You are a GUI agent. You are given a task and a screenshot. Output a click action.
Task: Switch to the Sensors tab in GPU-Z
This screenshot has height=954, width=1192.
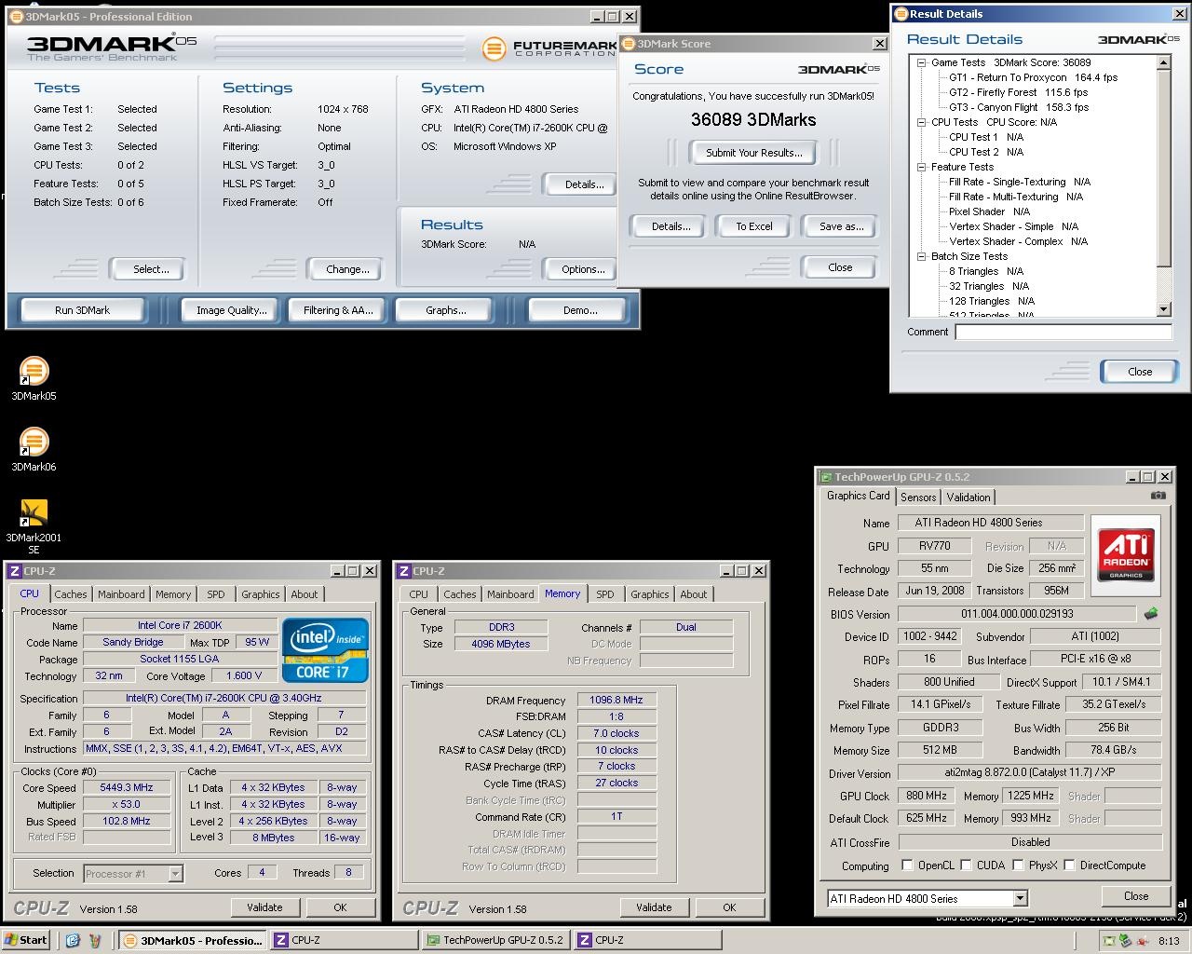(x=918, y=497)
